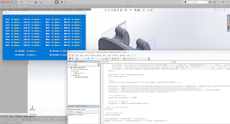
Task: Click the Apply Scene icon
Action: pyautogui.click(x=139, y=10)
